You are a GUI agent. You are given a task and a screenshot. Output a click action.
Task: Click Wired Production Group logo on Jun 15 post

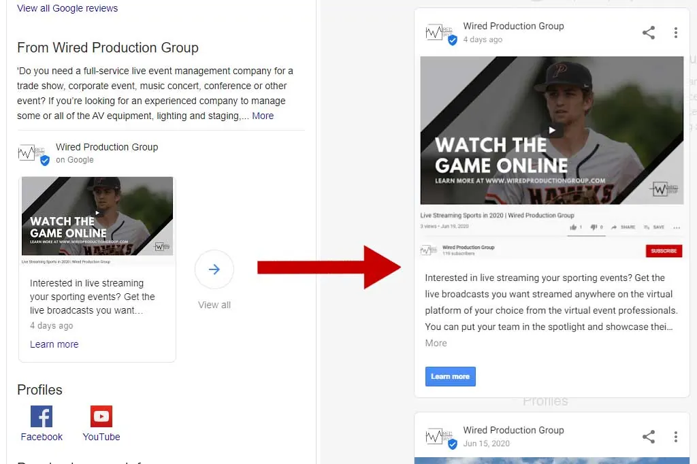click(440, 437)
